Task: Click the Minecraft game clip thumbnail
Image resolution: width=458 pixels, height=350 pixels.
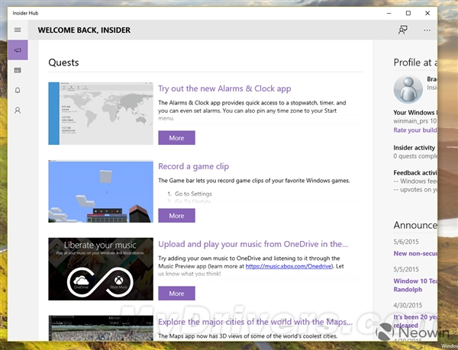Action: tap(98, 191)
